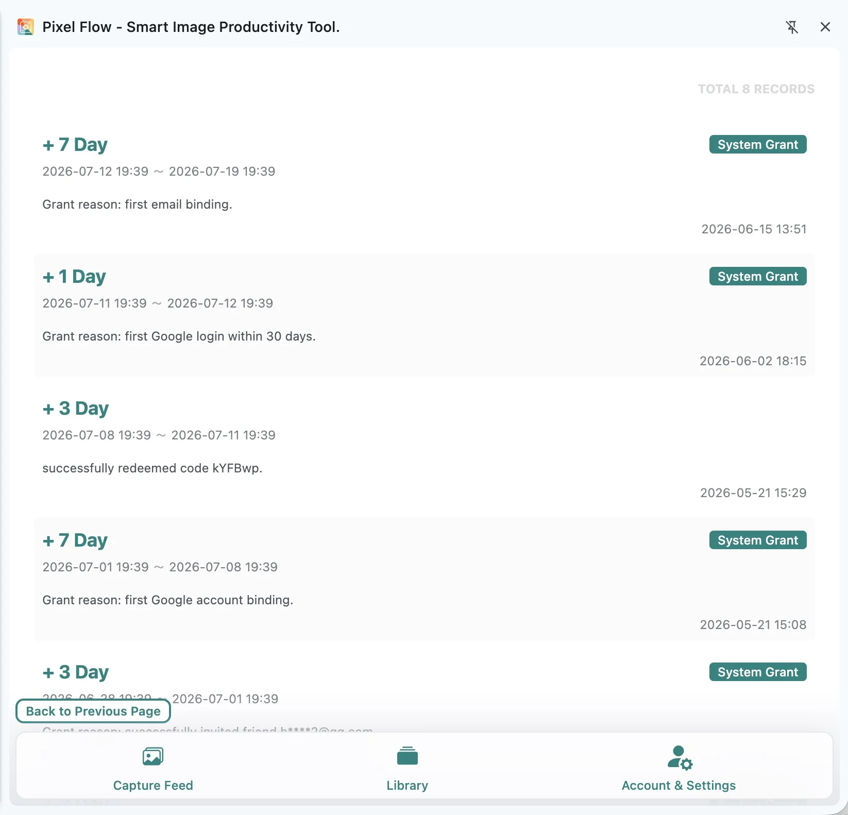Click 'Grant reason: first email binding.' text
848x815 pixels.
coord(137,205)
